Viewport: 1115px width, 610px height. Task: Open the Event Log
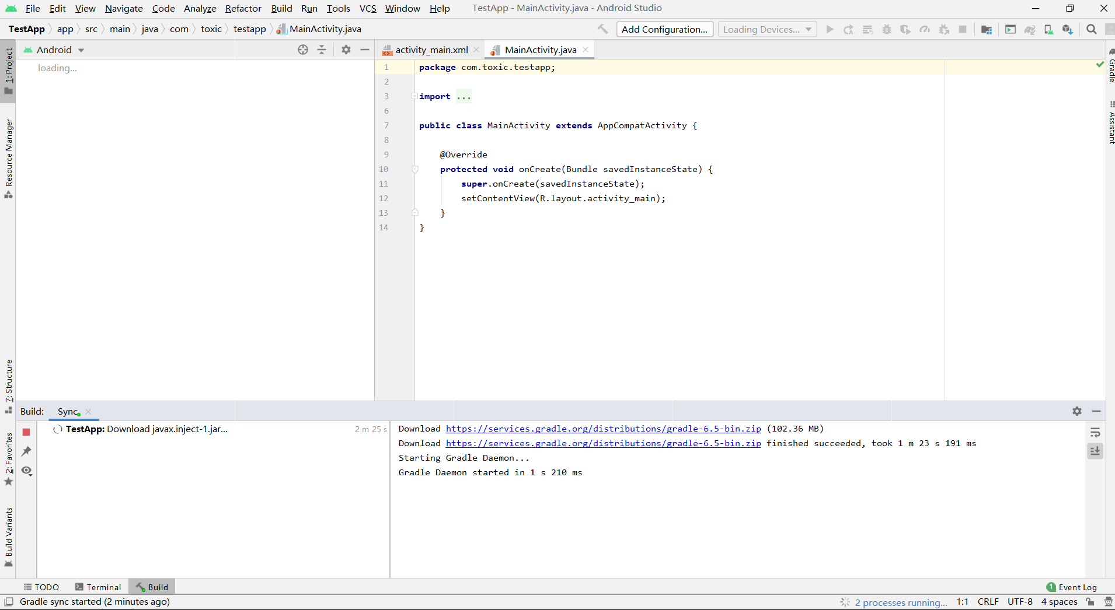click(x=1072, y=587)
